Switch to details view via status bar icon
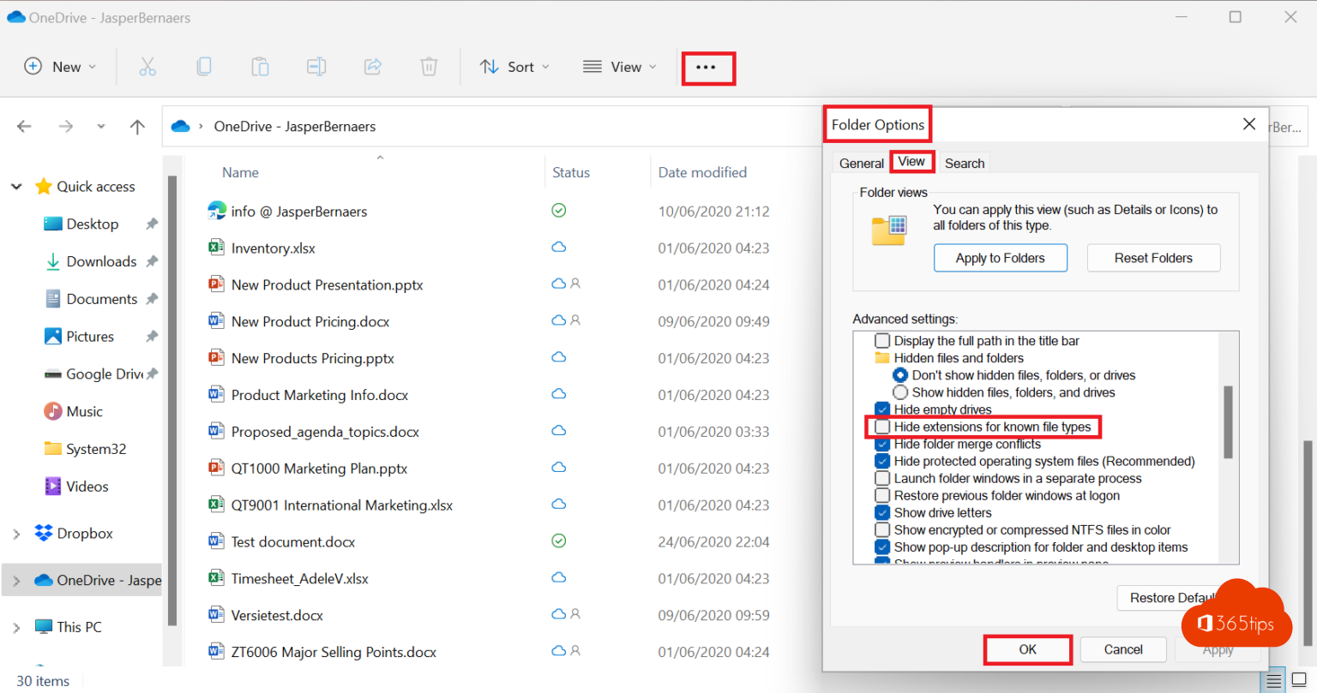The width and height of the screenshot is (1317, 693). 1275,679
